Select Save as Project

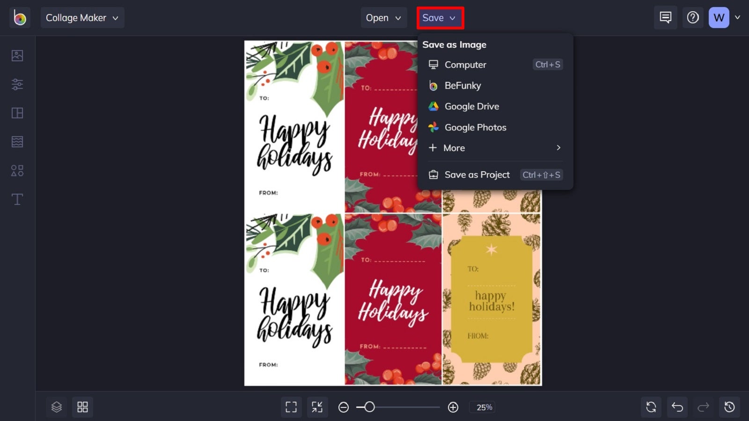495,174
